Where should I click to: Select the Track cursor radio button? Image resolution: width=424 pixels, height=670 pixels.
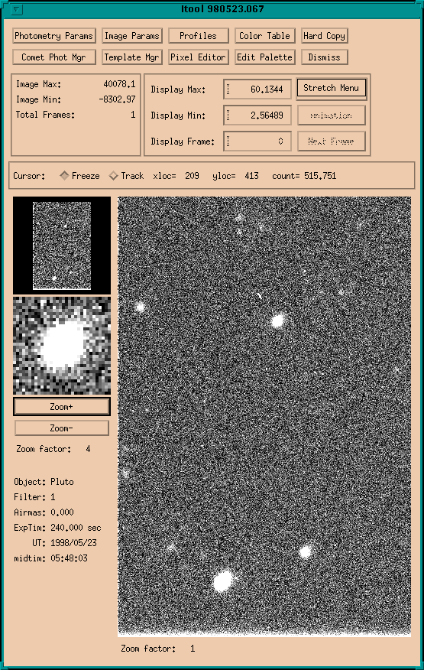113,176
